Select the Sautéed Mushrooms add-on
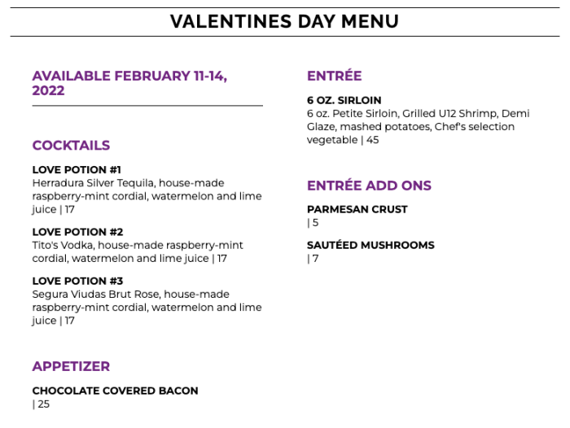This screenshot has width=570, height=428. pos(370,245)
